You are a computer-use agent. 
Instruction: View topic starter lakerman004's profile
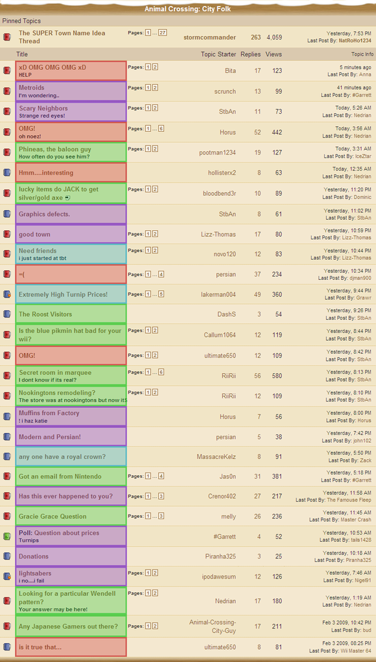tap(218, 294)
